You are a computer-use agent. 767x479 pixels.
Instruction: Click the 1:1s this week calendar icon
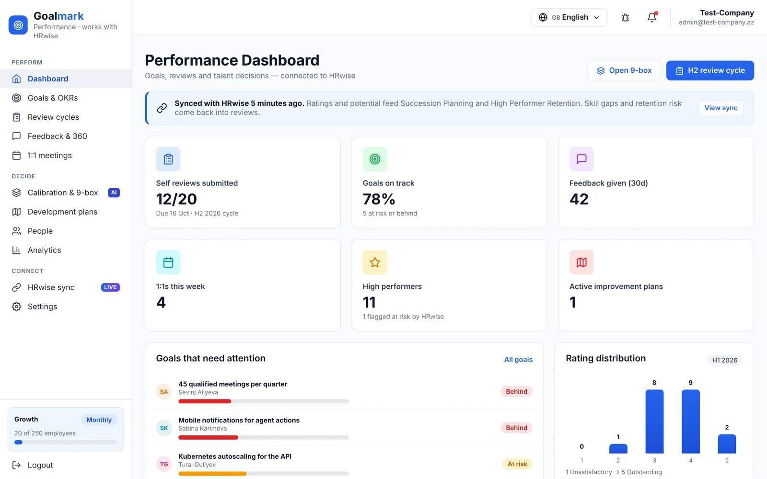click(x=168, y=262)
